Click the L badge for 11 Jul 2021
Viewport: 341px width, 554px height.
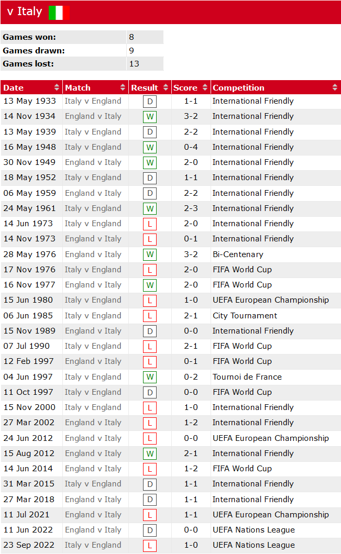150,515
